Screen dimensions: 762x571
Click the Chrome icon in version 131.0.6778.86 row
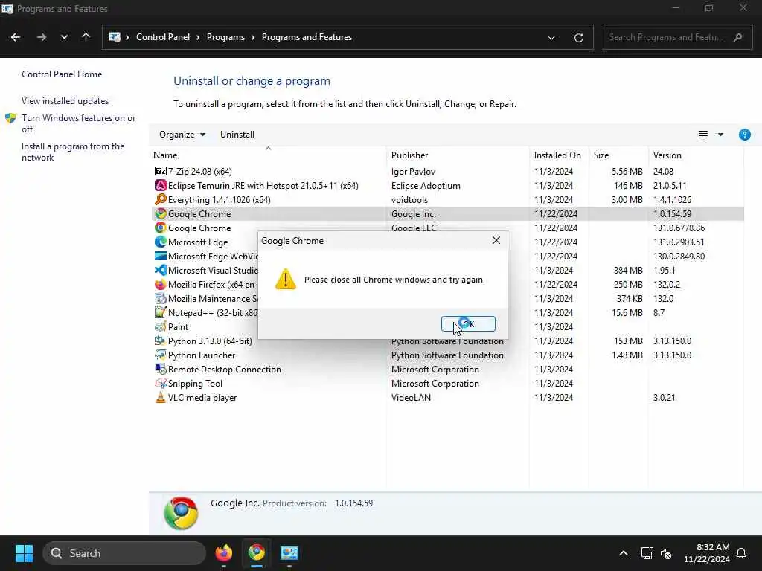[161, 228]
